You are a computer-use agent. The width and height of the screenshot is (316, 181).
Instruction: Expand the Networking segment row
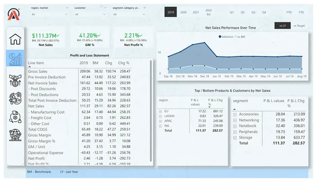coord(235,120)
